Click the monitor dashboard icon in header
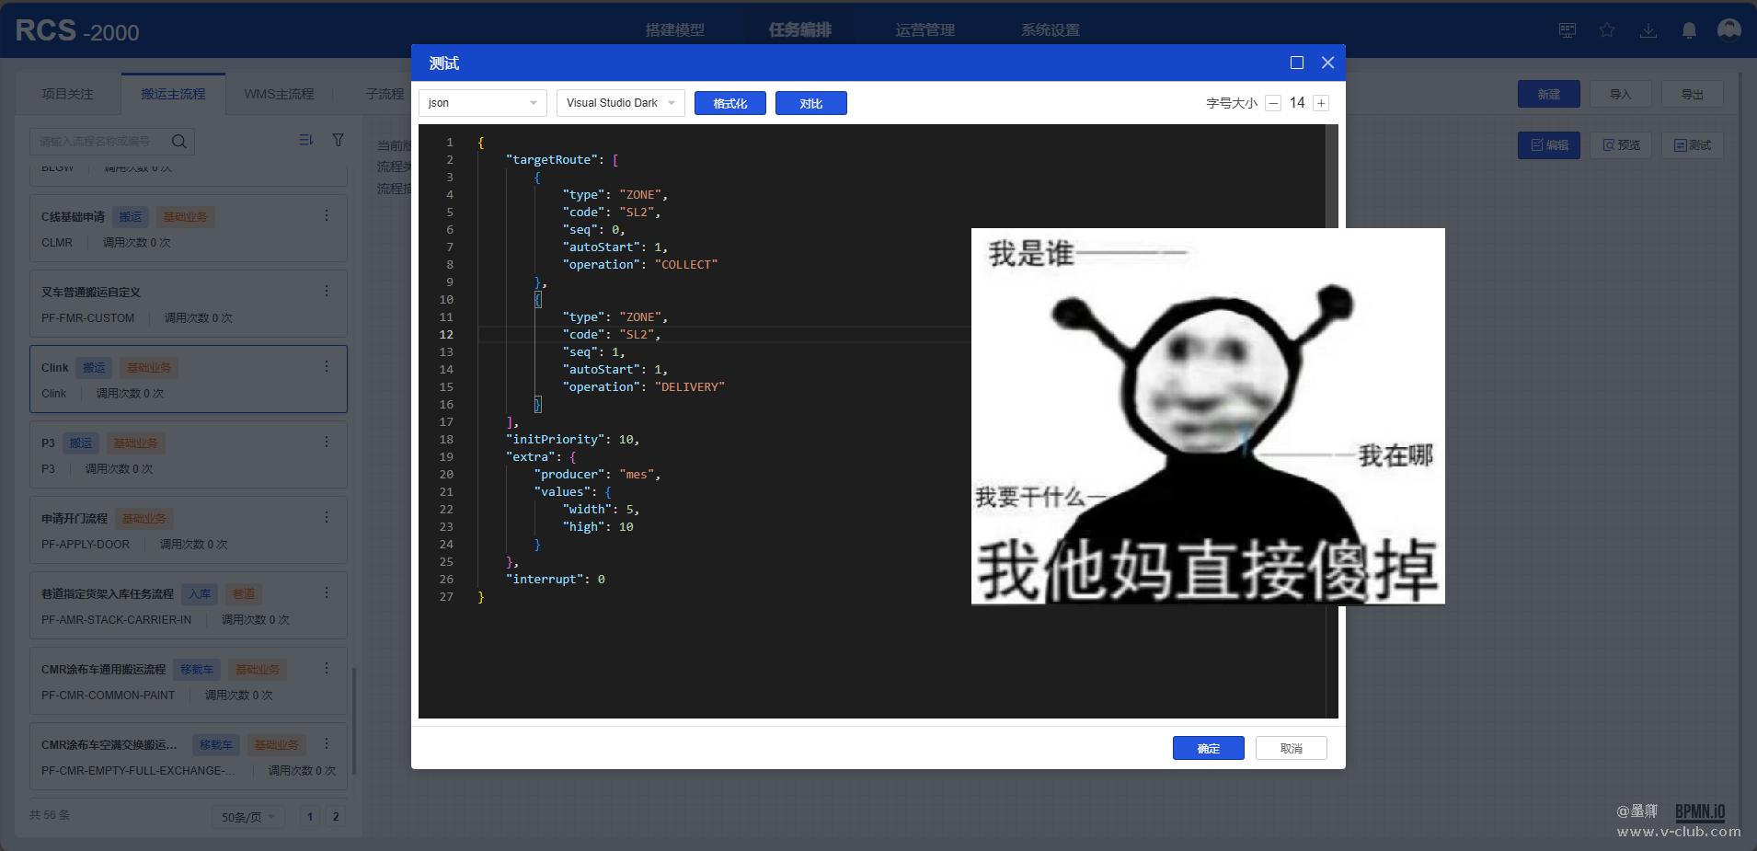The width and height of the screenshot is (1757, 851). tap(1568, 30)
